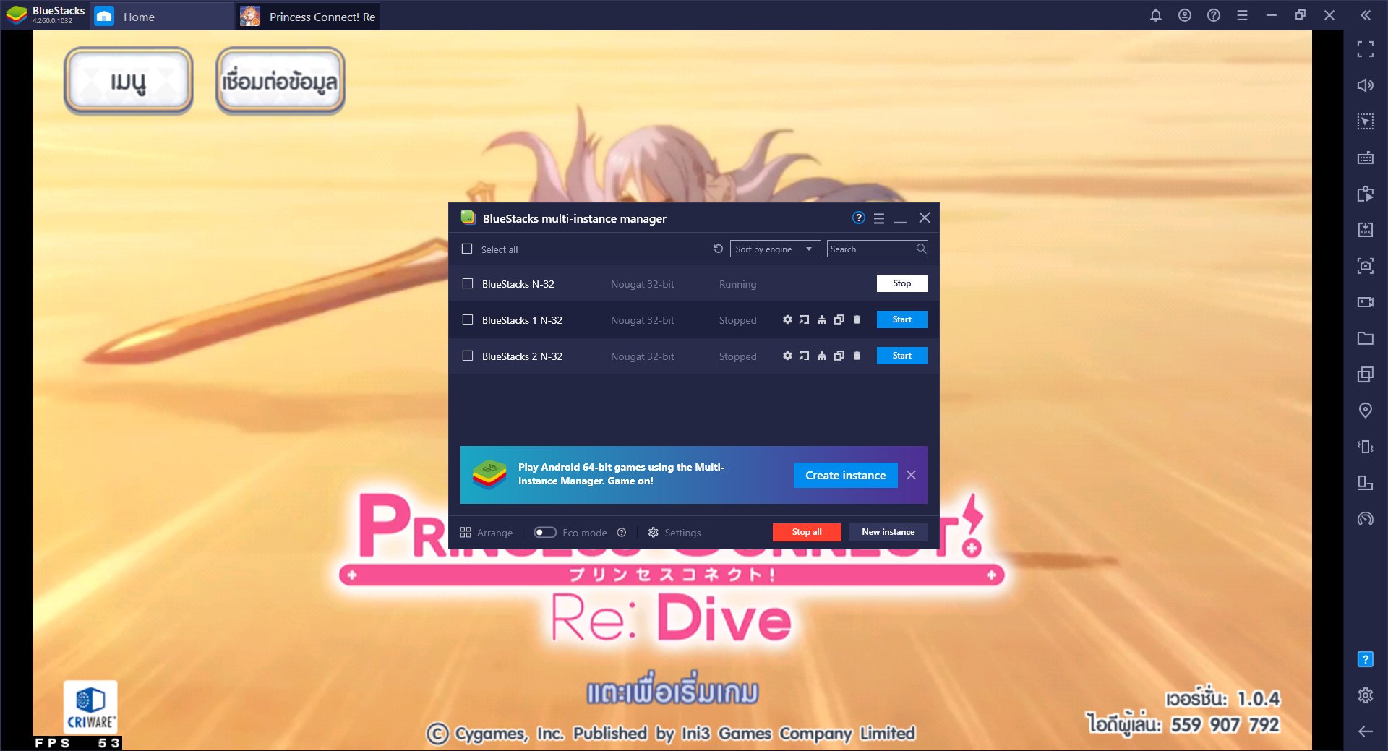Open blue help button in sidebar
Screen dimensions: 1388x751
tap(1366, 659)
